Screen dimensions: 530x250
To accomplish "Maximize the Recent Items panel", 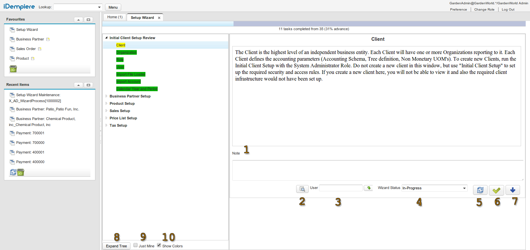I will point(88,85).
